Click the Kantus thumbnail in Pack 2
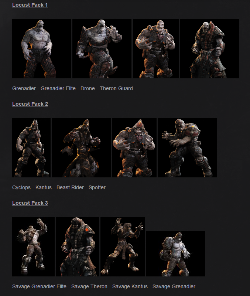This screenshot has width=250, height=296. pyautogui.click(x=81, y=148)
